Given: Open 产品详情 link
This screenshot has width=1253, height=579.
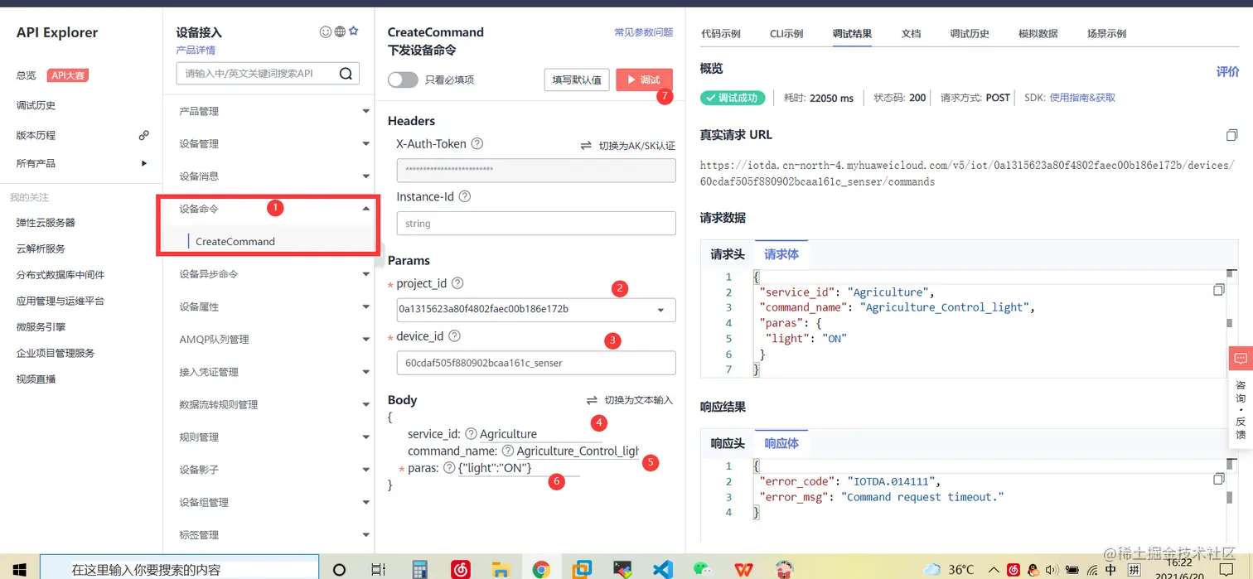Looking at the screenshot, I should [196, 50].
